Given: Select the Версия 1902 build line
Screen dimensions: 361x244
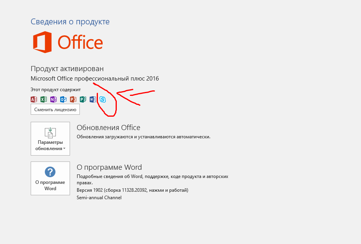Looking at the screenshot, I should [133, 190].
